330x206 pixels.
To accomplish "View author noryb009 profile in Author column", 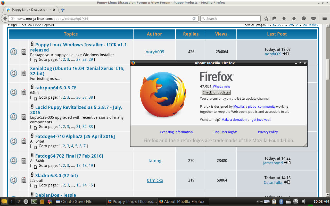I will [155, 52].
